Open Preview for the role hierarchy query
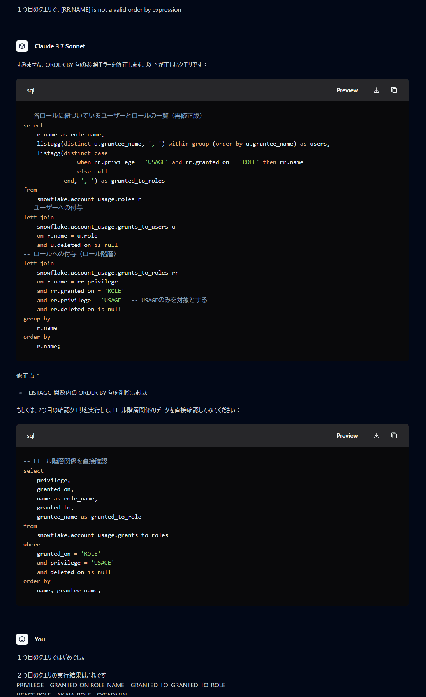This screenshot has height=697, width=426. [x=347, y=435]
